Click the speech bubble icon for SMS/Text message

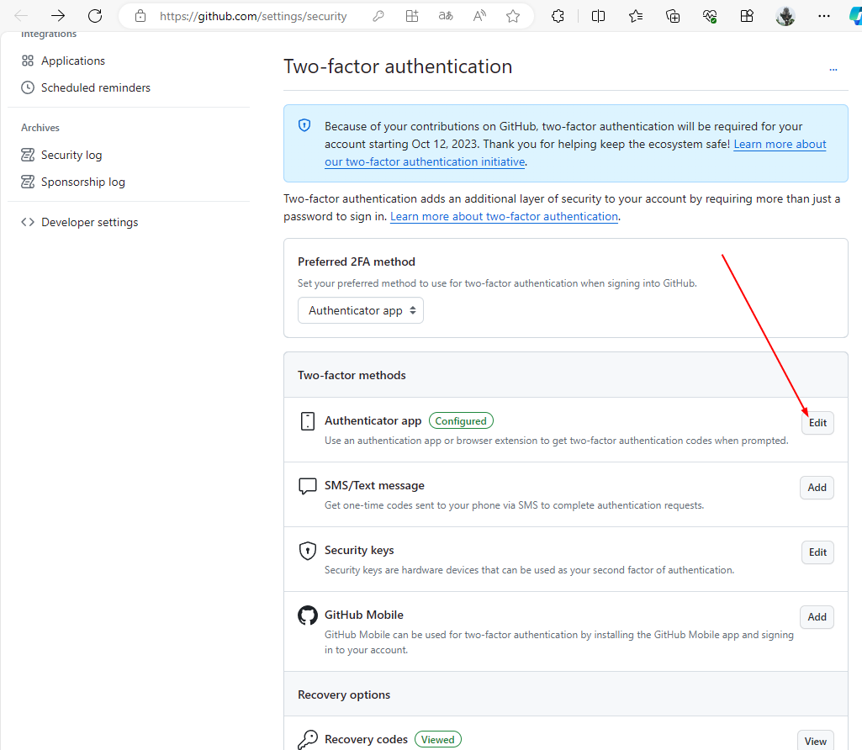308,486
